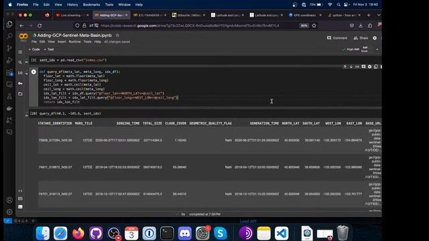Star the Adding-GCP-Sentinel-Meta-Basin notebook
Viewport: 429px width, 241px height.
pyautogui.click(x=117, y=35)
